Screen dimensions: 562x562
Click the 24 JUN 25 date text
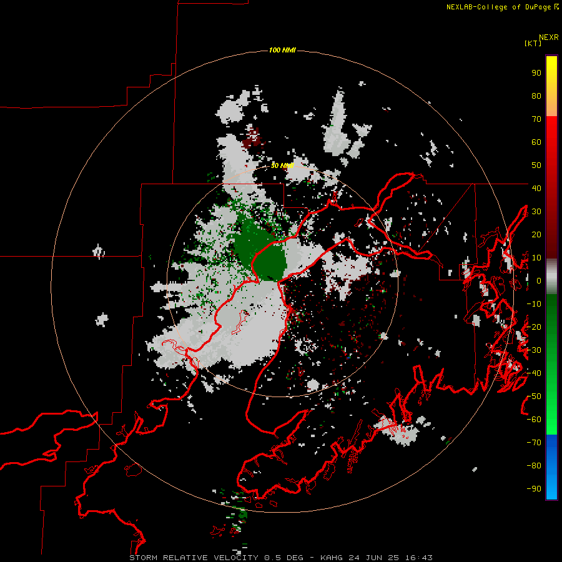click(x=374, y=558)
